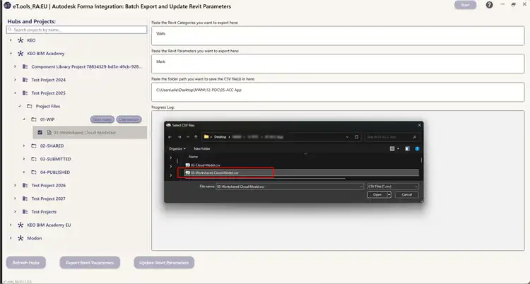The image size is (530, 284).
Task: Click the 02-SHARED folder icon
Action: click(34, 146)
